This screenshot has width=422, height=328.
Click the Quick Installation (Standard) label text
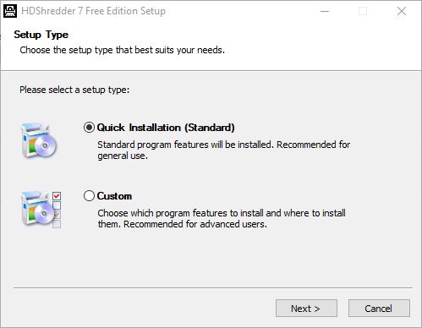tap(166, 128)
